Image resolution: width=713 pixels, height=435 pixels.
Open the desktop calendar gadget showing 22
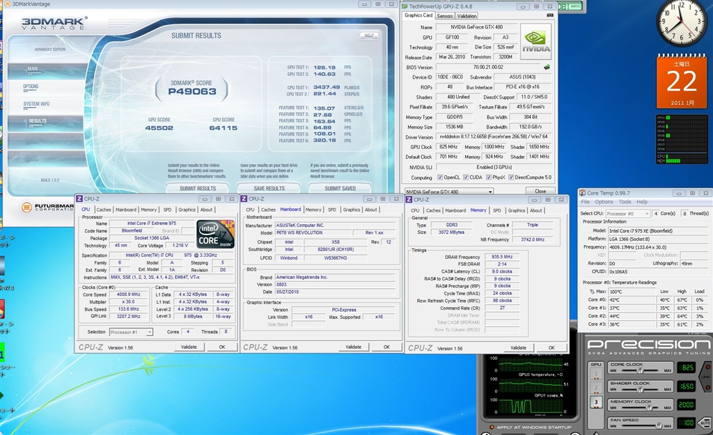tap(681, 81)
